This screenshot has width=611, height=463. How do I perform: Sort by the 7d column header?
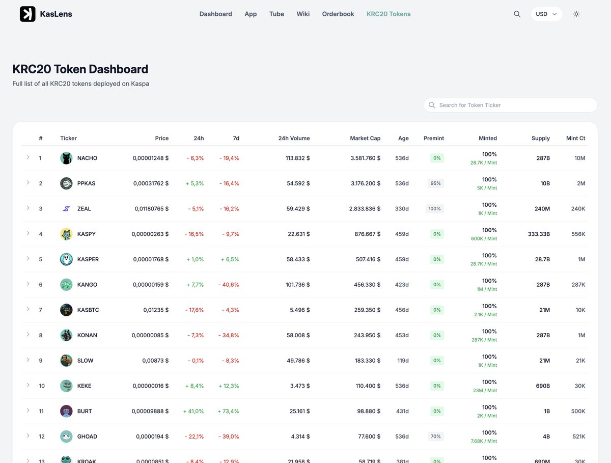coord(236,138)
